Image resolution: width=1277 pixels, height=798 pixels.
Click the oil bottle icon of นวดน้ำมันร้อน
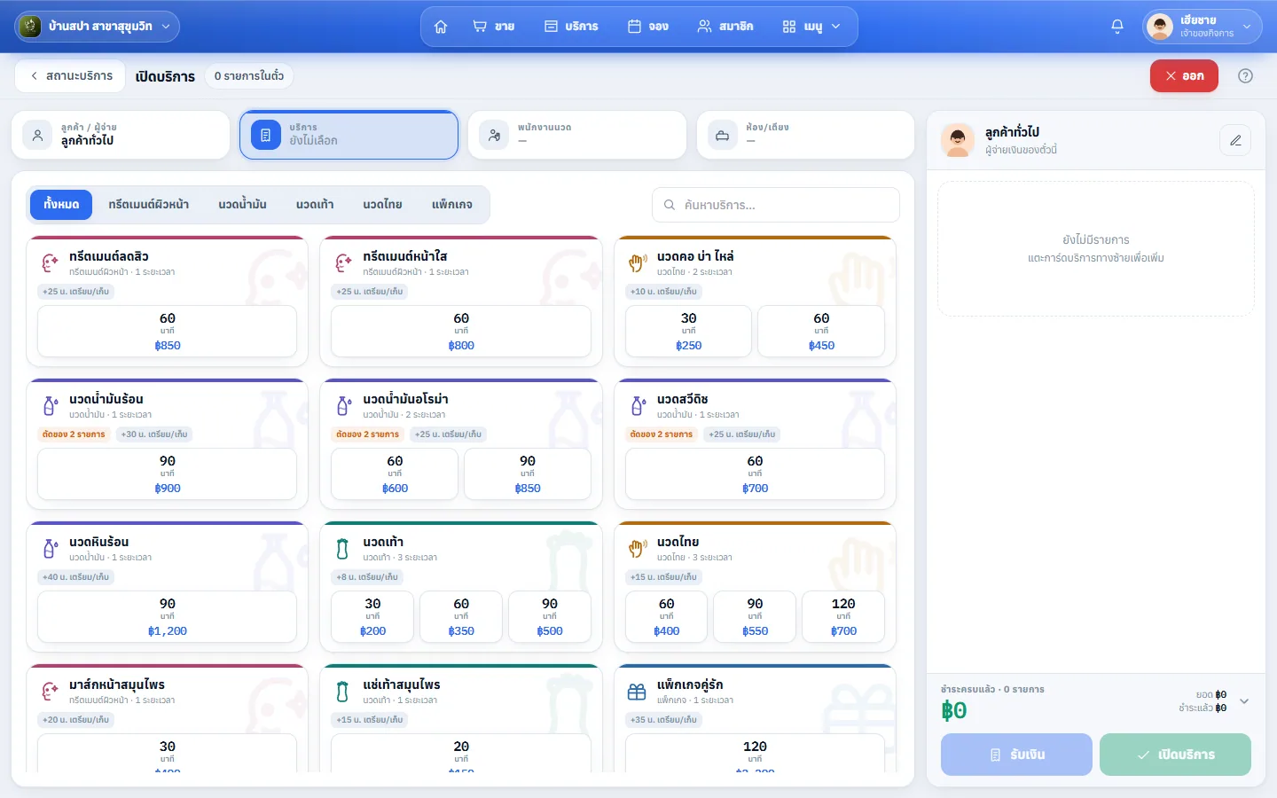coord(51,406)
